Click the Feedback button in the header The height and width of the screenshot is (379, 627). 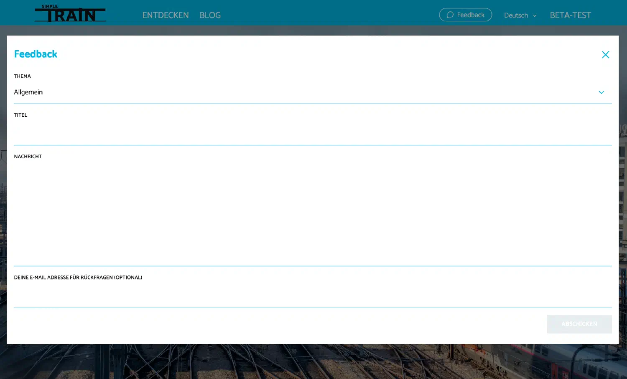click(465, 15)
